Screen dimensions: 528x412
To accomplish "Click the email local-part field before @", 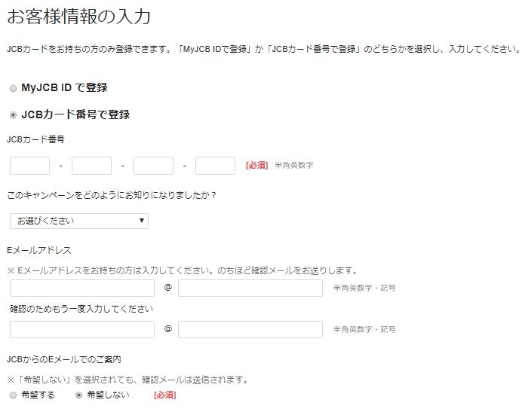I will pyautogui.click(x=82, y=288).
